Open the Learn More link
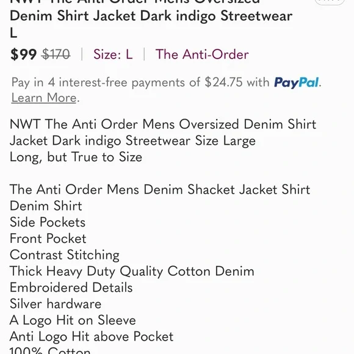The width and height of the screenshot is (354, 354). tap(44, 98)
